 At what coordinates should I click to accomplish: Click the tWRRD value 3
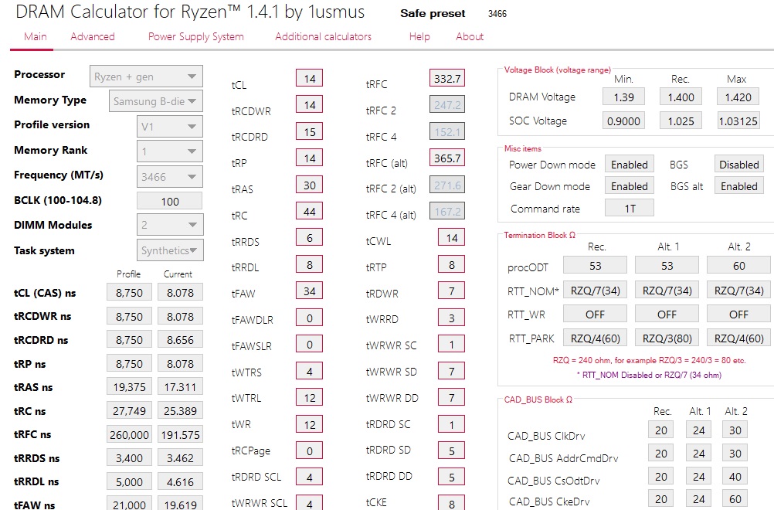click(452, 318)
